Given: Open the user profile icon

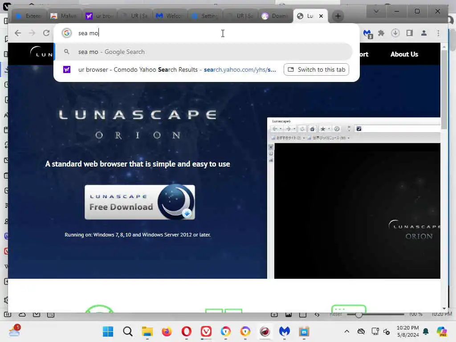Looking at the screenshot, I should point(424,33).
